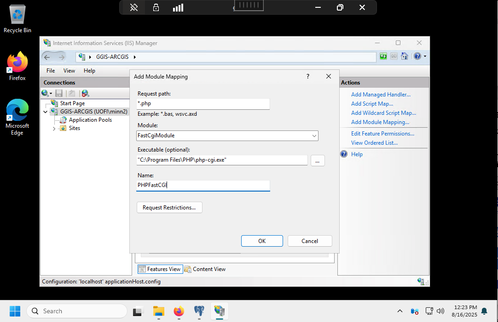Expand the Sites tree node
This screenshot has width=498, height=322.
54,129
